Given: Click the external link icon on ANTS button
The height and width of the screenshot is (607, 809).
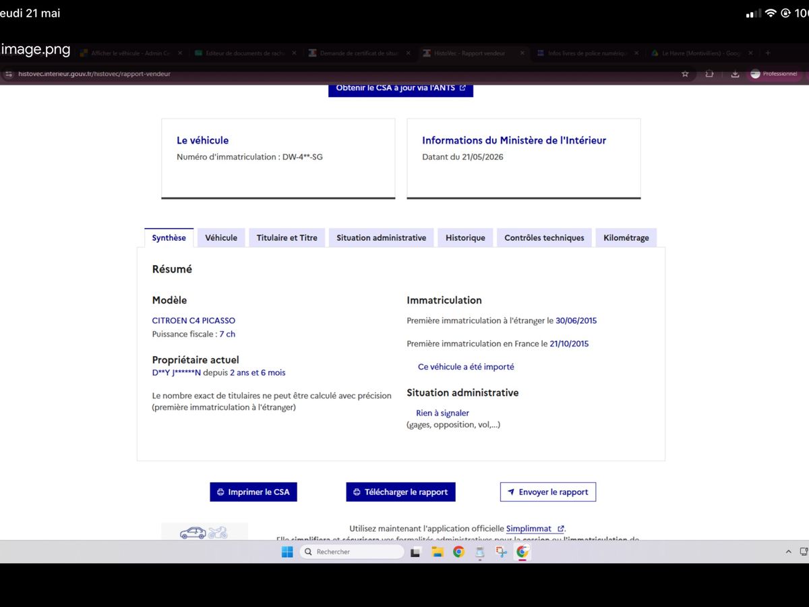Looking at the screenshot, I should [x=462, y=88].
